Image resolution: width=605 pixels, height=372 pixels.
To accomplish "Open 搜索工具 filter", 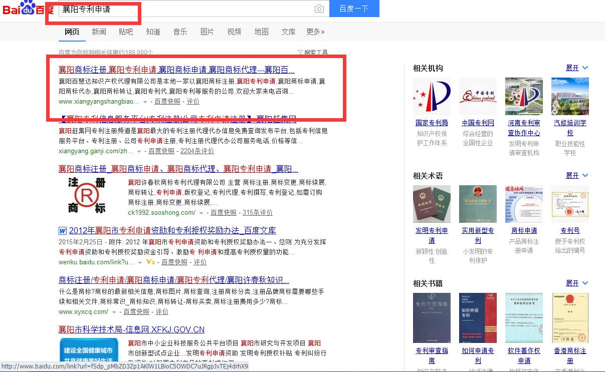I will click(313, 52).
